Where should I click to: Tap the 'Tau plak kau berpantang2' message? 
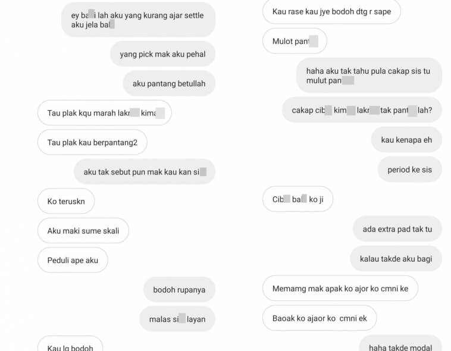click(x=92, y=142)
